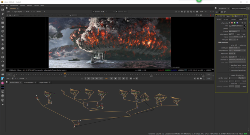Click the blue B plugin icon in toolbar

[2, 79]
